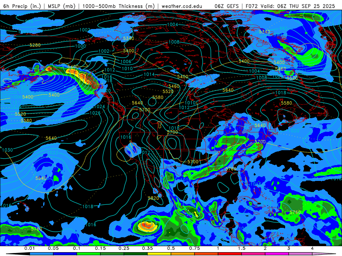Pick the orange-red 0.75 legend swatch

tap(206, 254)
